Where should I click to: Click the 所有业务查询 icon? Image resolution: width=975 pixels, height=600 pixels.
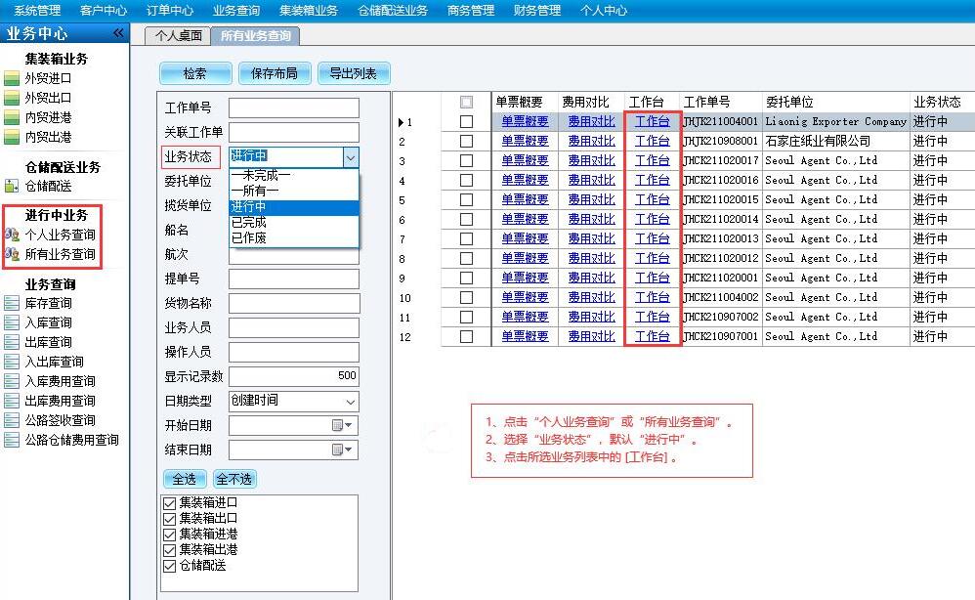(12, 254)
